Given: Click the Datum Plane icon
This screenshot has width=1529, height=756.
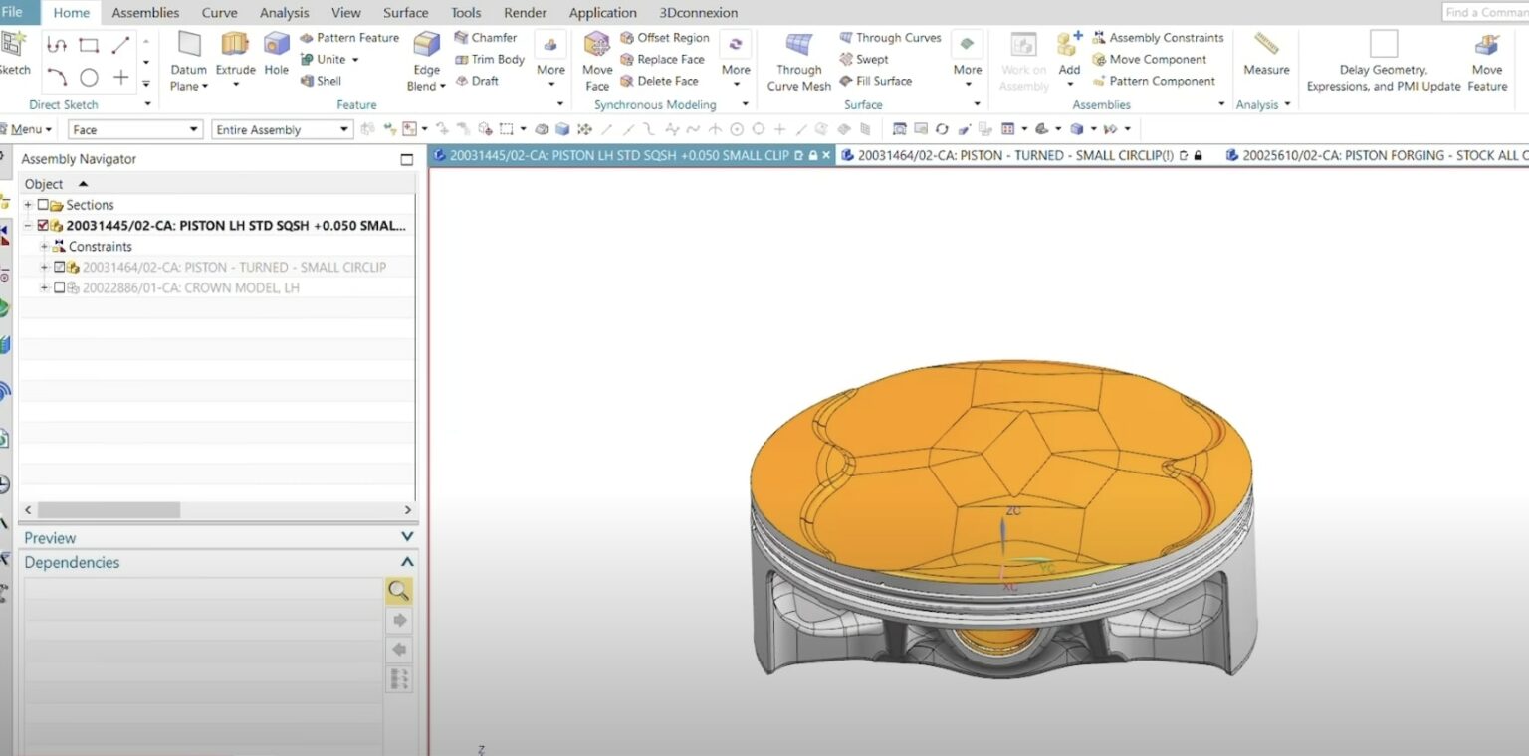Looking at the screenshot, I should coord(188,45).
